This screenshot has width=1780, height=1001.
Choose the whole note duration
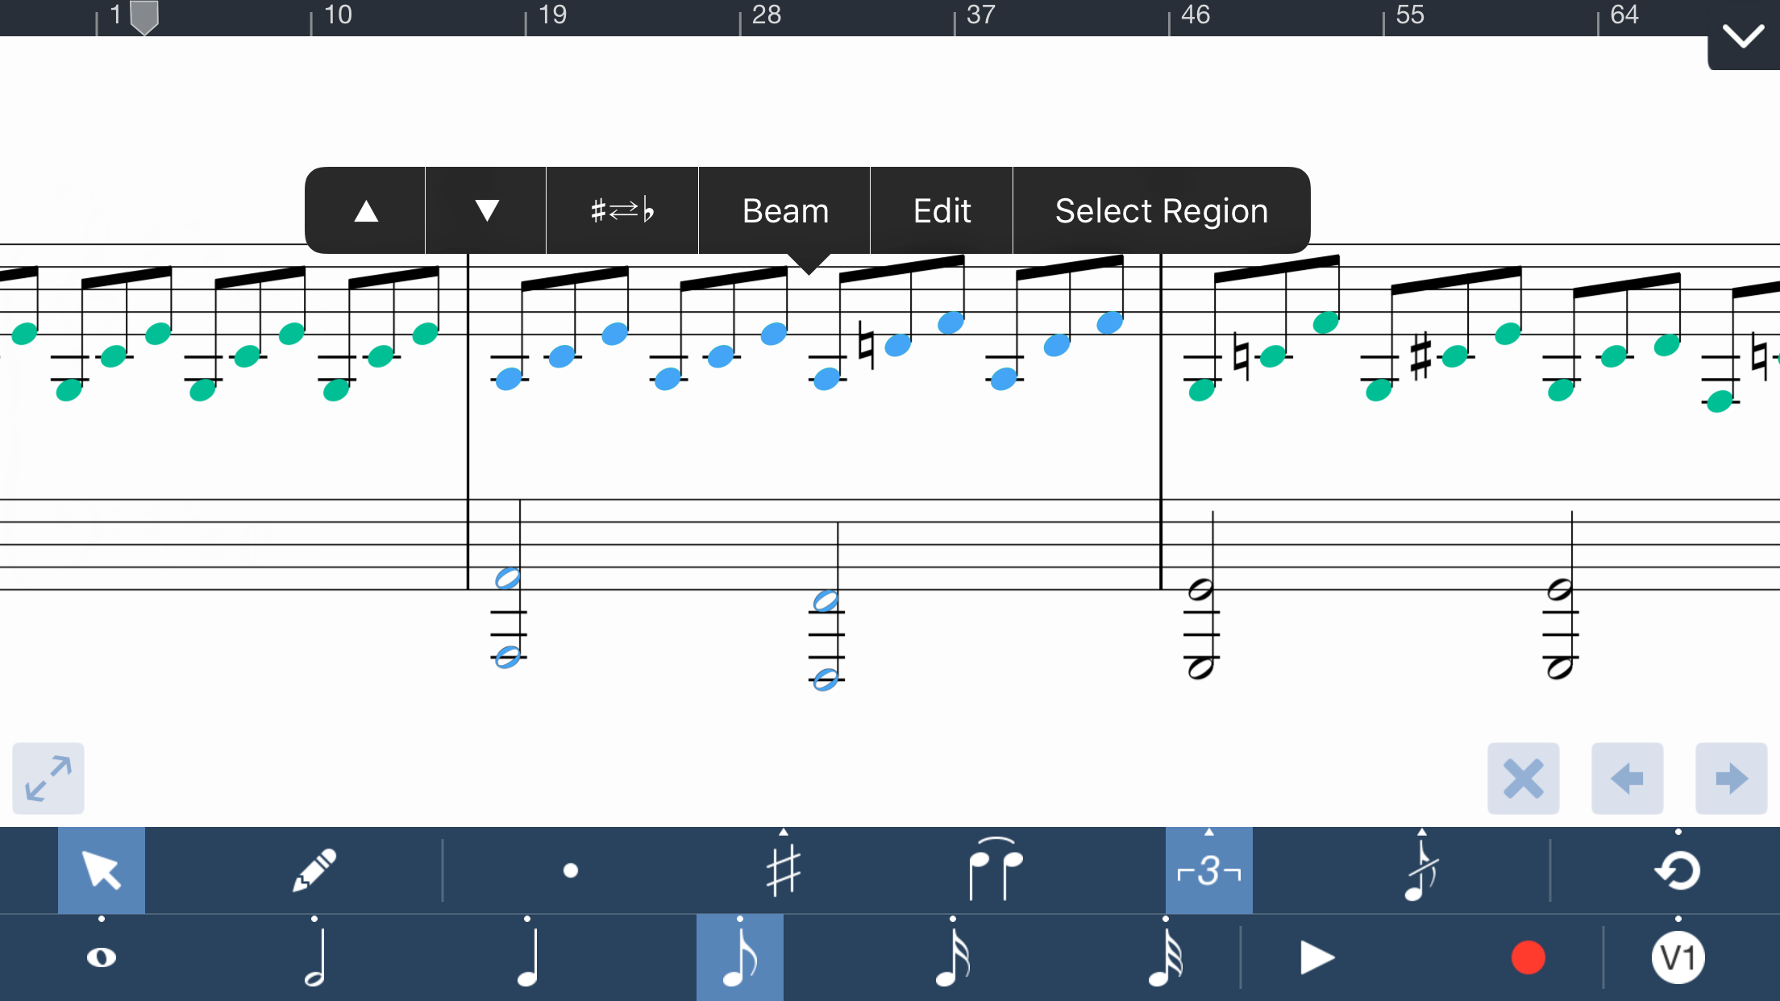point(102,957)
